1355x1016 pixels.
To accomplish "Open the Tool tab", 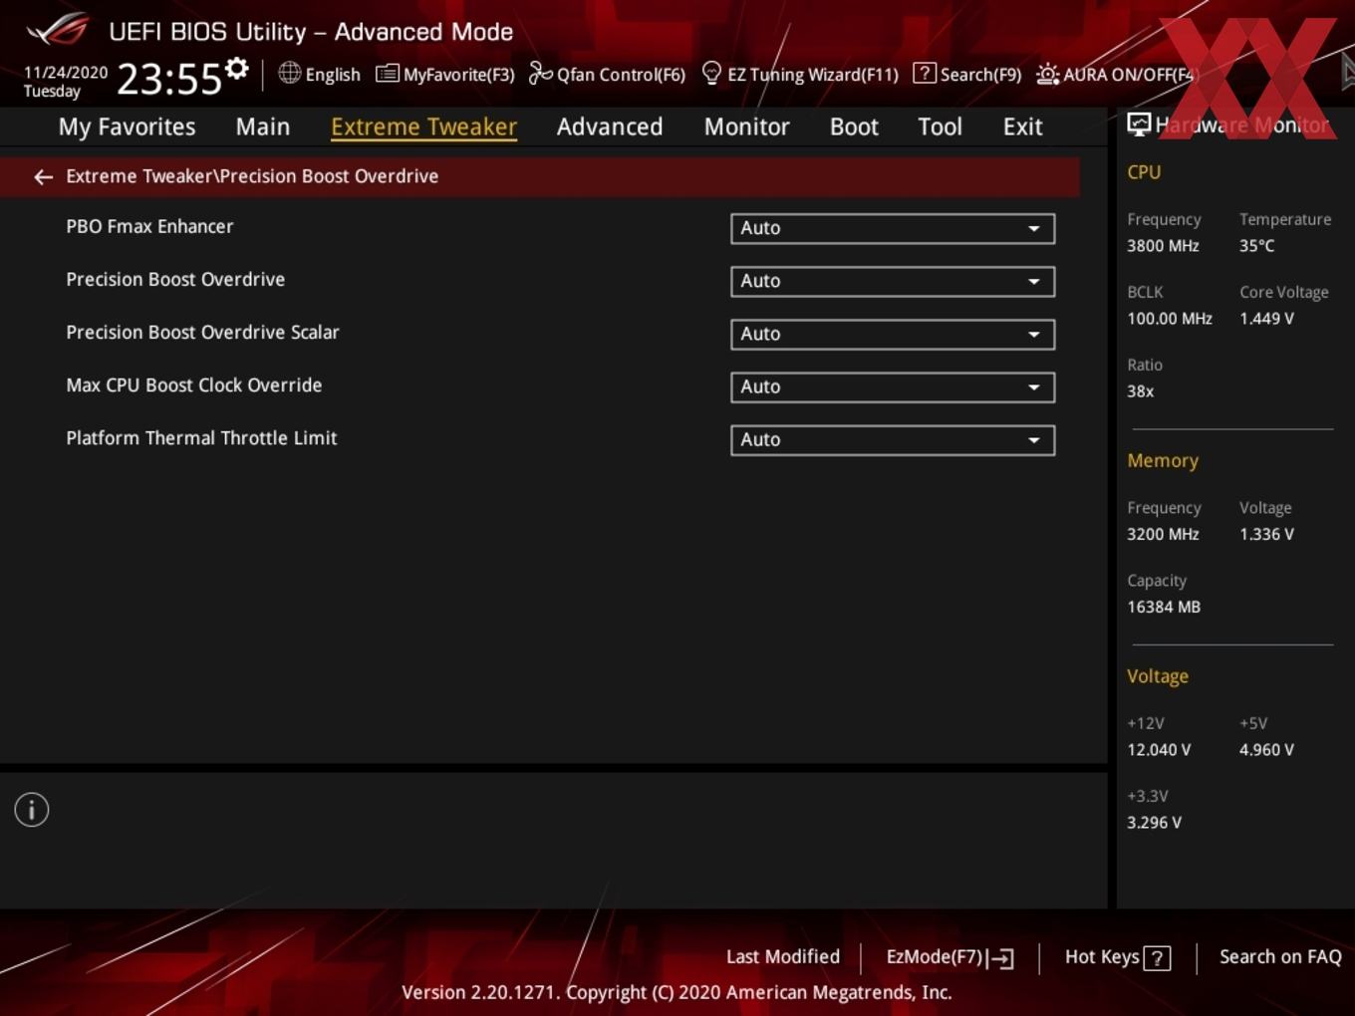I will pyautogui.click(x=940, y=127).
